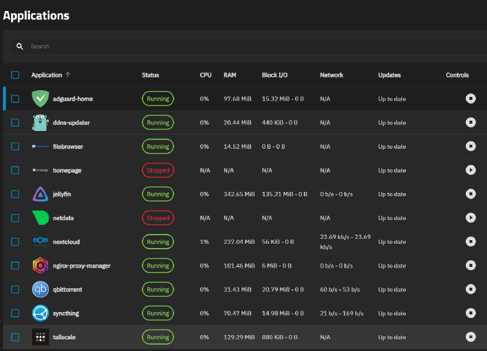Select the qbittorrent row checkbox

tap(15, 289)
